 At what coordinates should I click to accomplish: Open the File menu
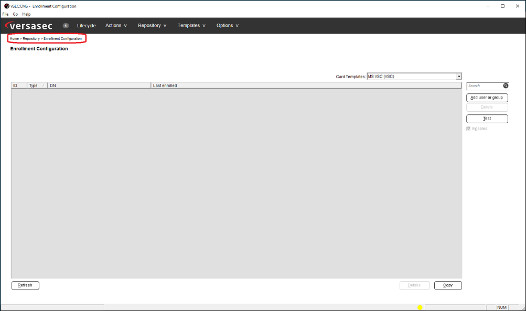pos(5,14)
